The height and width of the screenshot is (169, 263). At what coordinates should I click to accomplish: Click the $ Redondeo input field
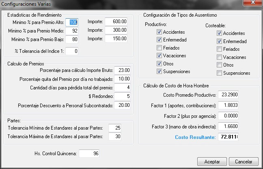122,96
